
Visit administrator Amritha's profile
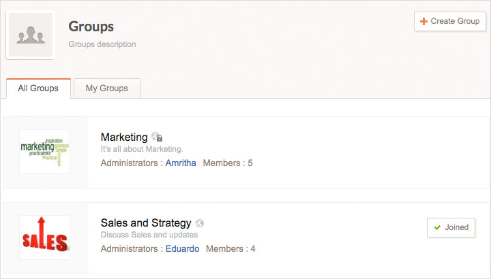click(x=179, y=163)
